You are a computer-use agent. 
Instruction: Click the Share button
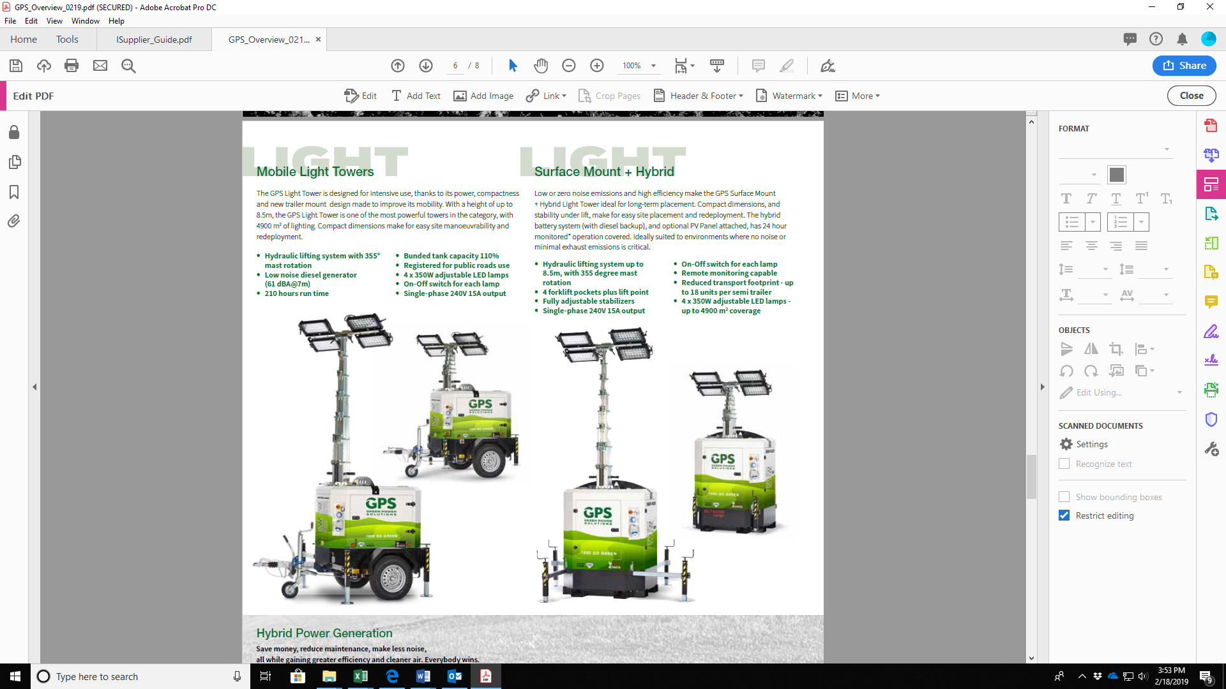click(x=1184, y=66)
